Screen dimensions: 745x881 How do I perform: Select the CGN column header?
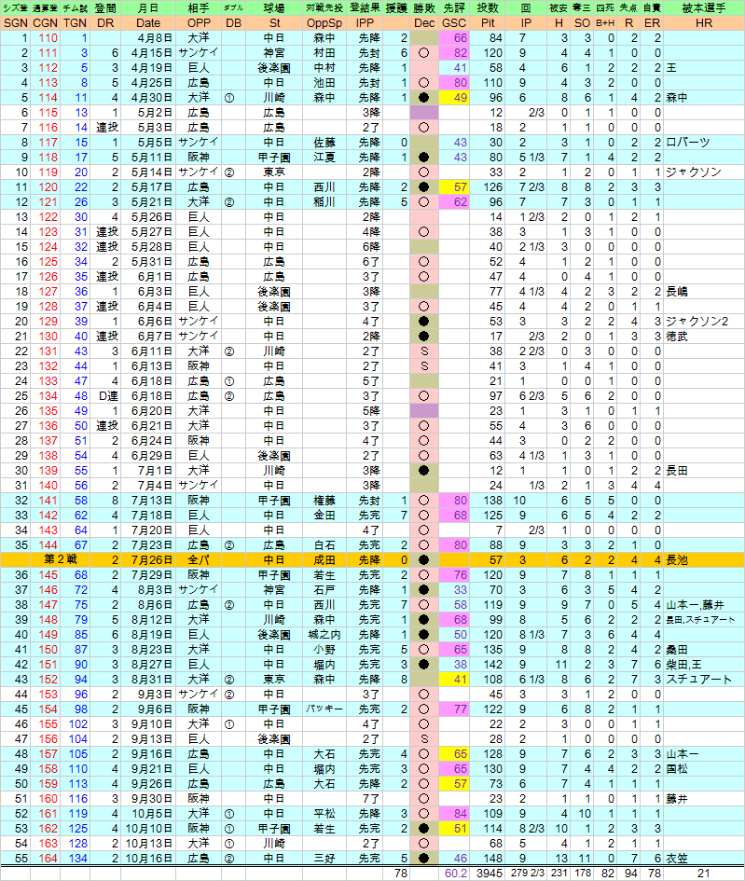coord(45,23)
